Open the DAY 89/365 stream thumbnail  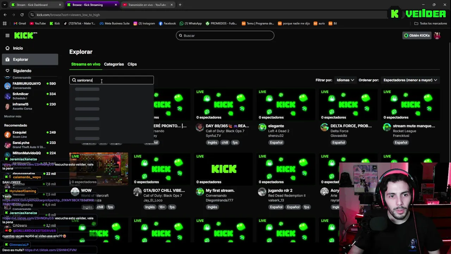click(x=223, y=104)
